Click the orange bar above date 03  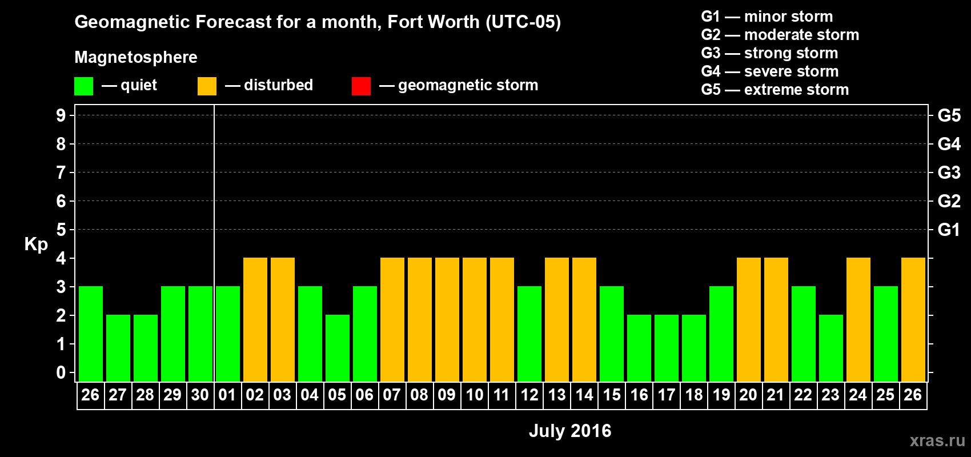click(283, 320)
